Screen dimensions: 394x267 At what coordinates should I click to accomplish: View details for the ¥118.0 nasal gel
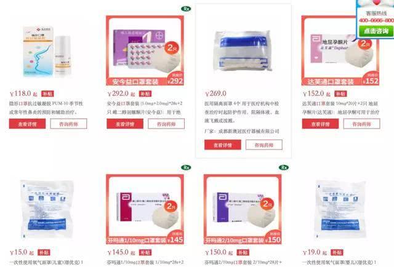[27, 124]
